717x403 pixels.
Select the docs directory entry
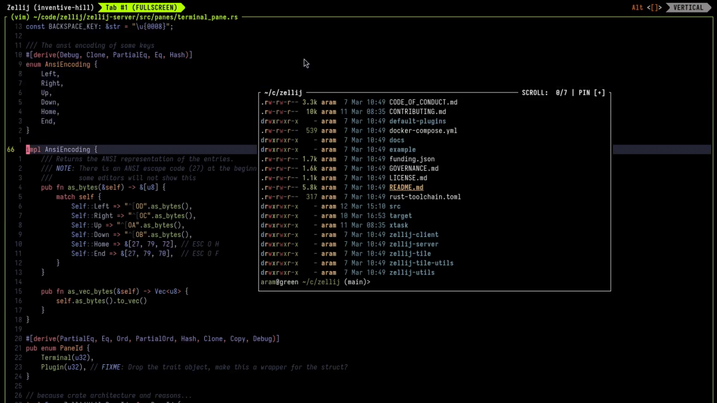397,140
